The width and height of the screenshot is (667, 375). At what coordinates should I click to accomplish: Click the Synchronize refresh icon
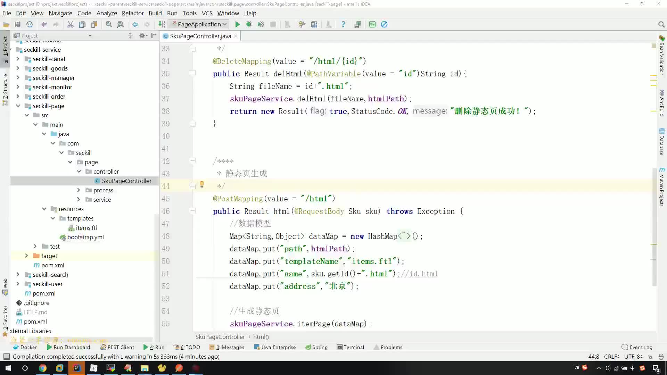(x=30, y=24)
